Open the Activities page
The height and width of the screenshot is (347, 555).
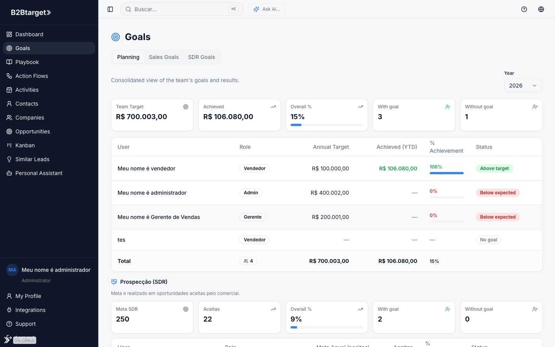click(49, 90)
